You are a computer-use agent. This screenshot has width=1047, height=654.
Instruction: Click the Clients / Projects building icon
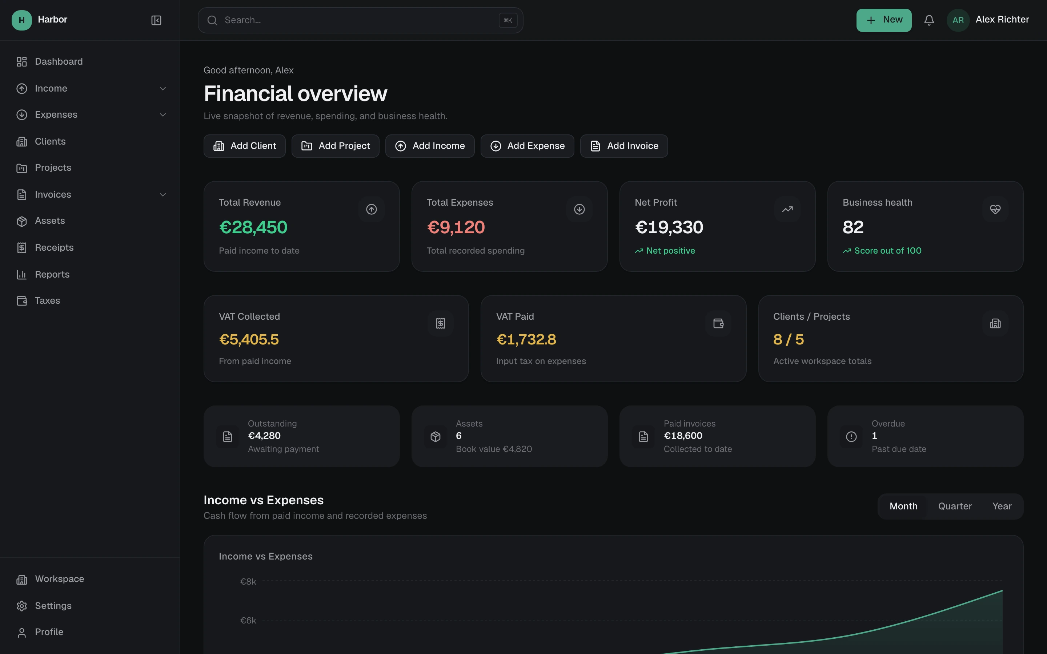[x=995, y=323]
